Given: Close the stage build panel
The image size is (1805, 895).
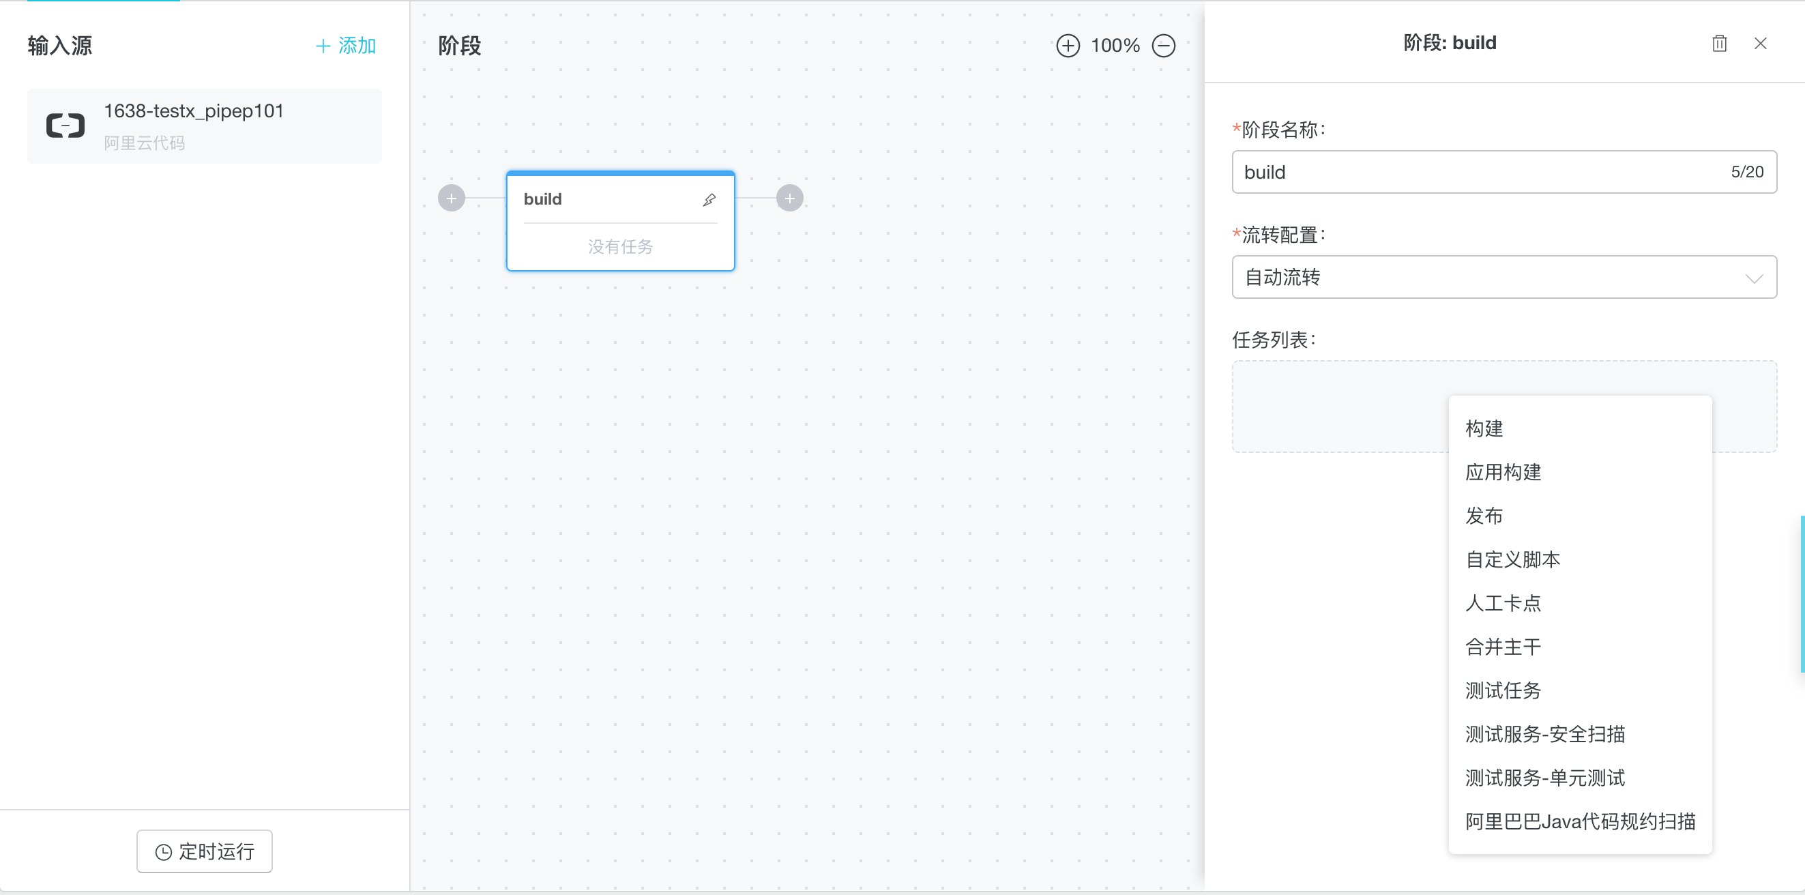Looking at the screenshot, I should coord(1760,44).
